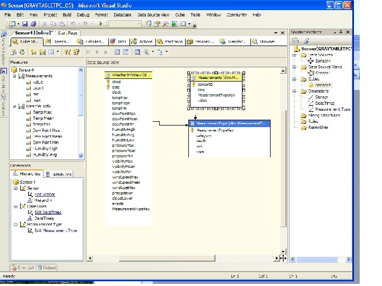Collapse the Measurements measure group
This screenshot has width=382, height=286.
pyautogui.click(x=15, y=76)
